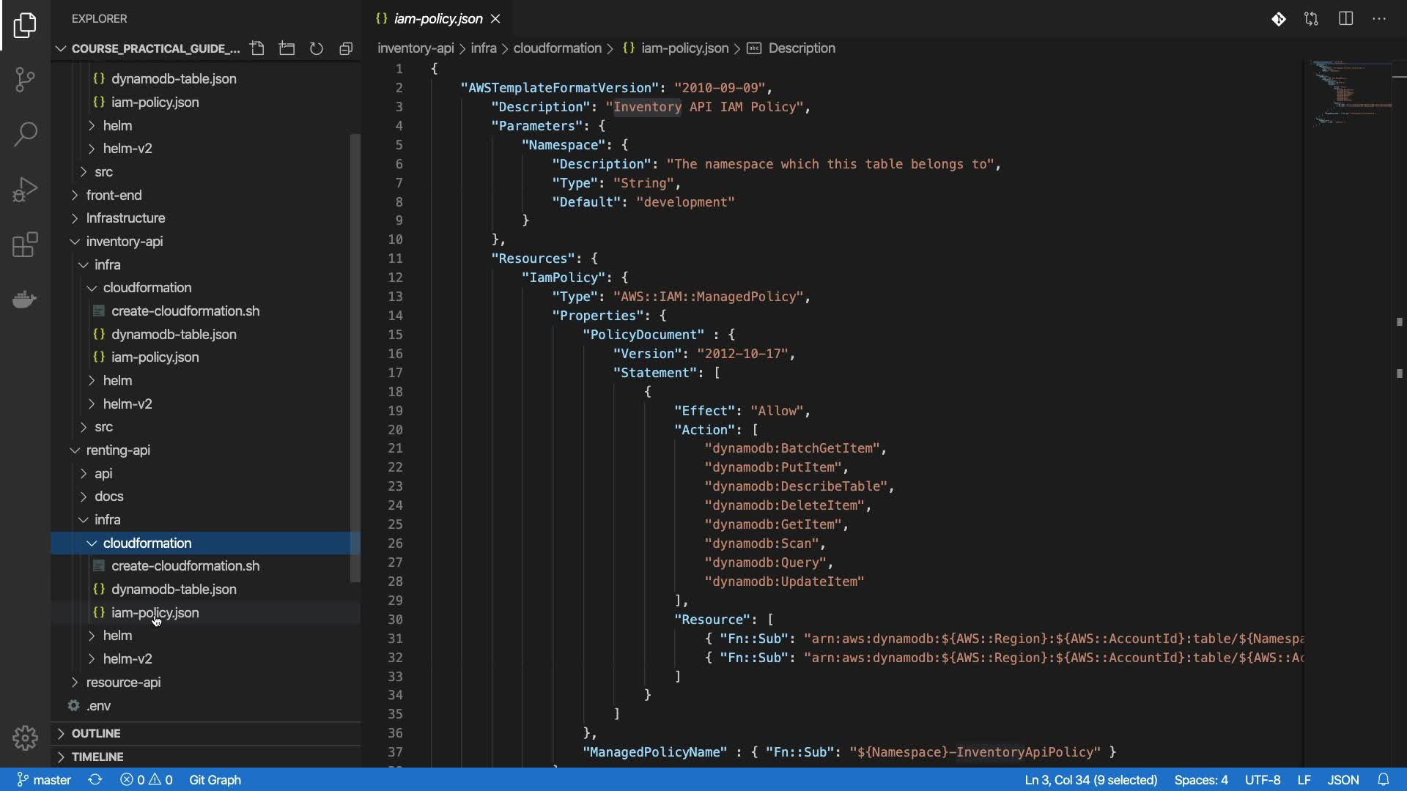The width and height of the screenshot is (1407, 791).
Task: Collapse all folders in Explorer
Action: (x=346, y=48)
